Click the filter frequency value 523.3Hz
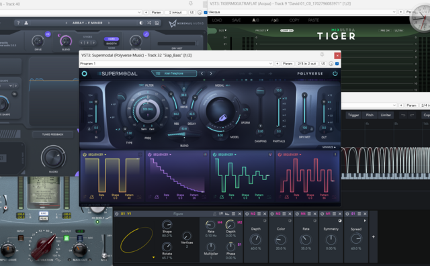 (x=148, y=109)
